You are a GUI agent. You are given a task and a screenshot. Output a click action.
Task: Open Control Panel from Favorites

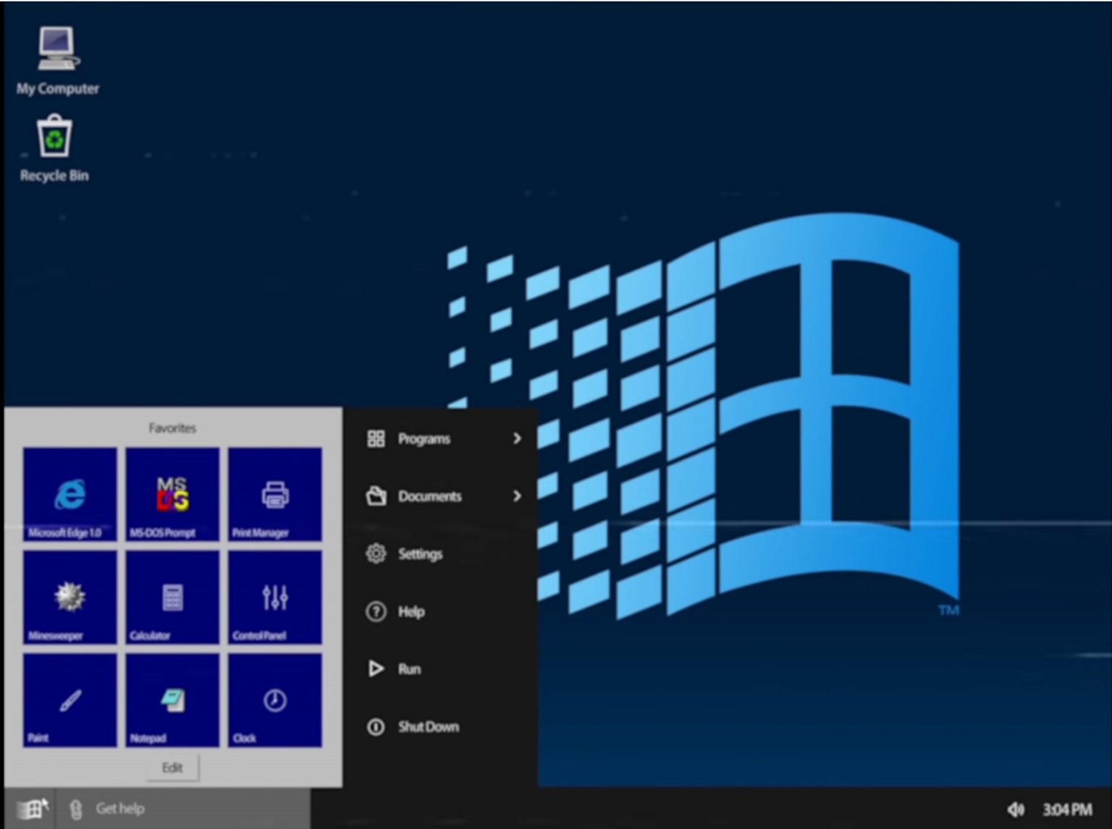coord(275,597)
